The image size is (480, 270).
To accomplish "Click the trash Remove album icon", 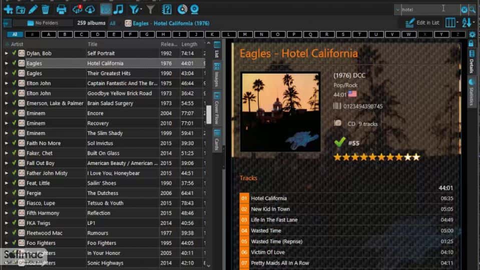I will coord(46,9).
